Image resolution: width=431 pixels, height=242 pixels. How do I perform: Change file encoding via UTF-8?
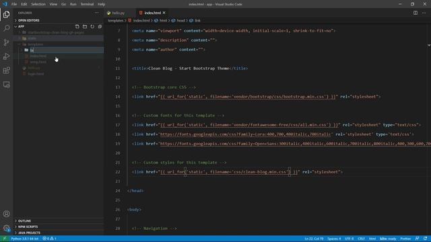(x=350, y=239)
